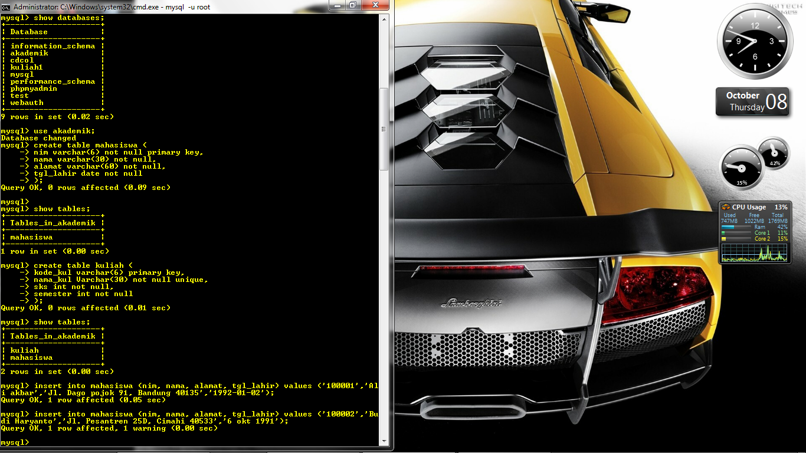This screenshot has width=806, height=453.
Task: Click the insert line containing '100002'
Action: pyautogui.click(x=189, y=418)
